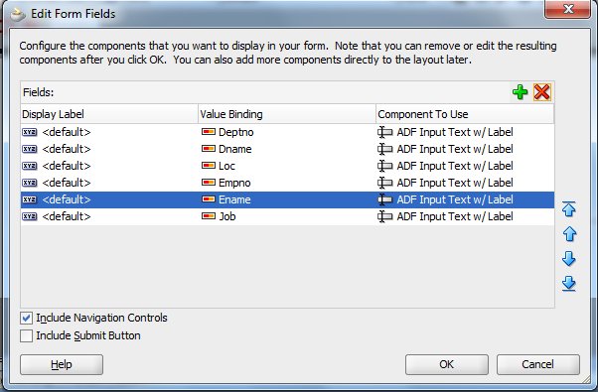Click the attribute icon beside Job
Viewport: 598px width, 392px height.
pos(209,216)
